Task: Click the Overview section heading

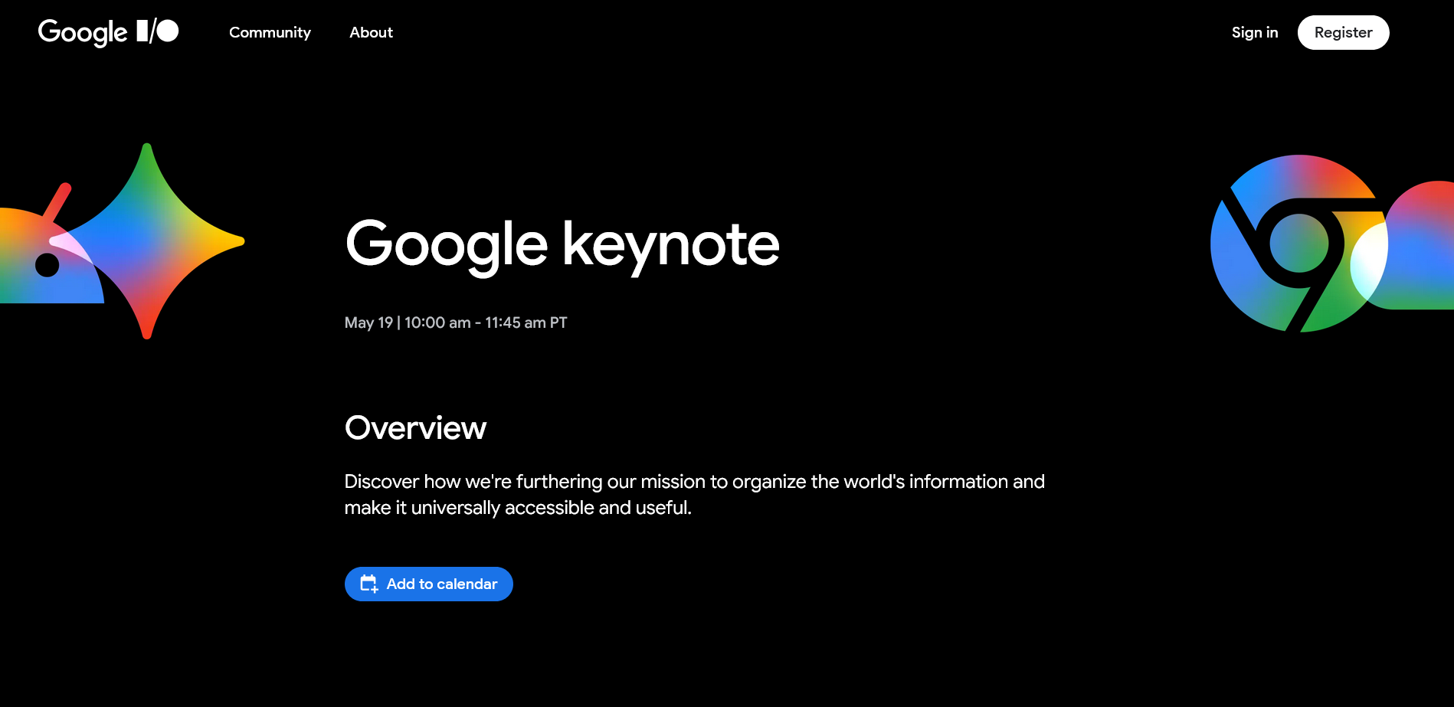Action: (x=415, y=427)
